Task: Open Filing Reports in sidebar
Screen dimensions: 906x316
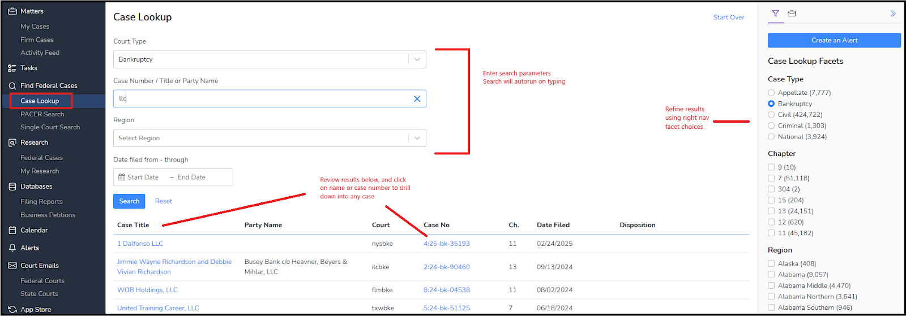Action: 42,202
